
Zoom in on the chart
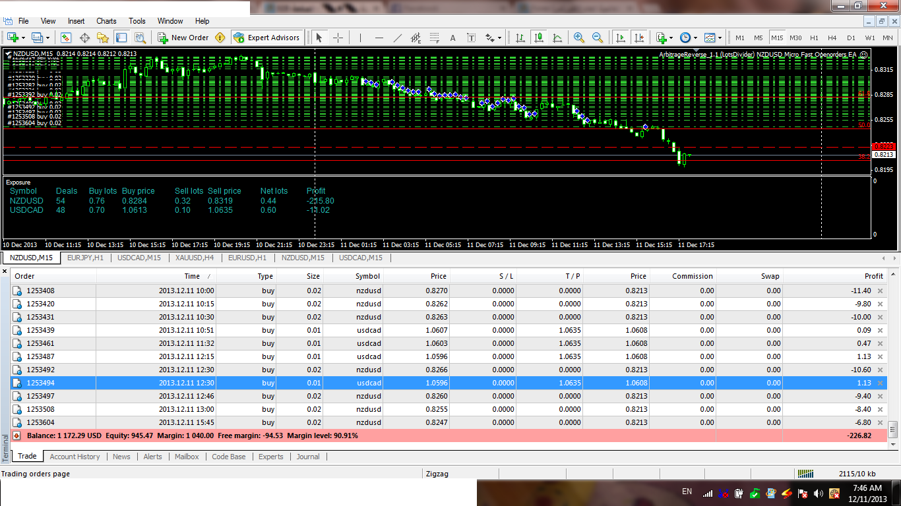tap(578, 38)
